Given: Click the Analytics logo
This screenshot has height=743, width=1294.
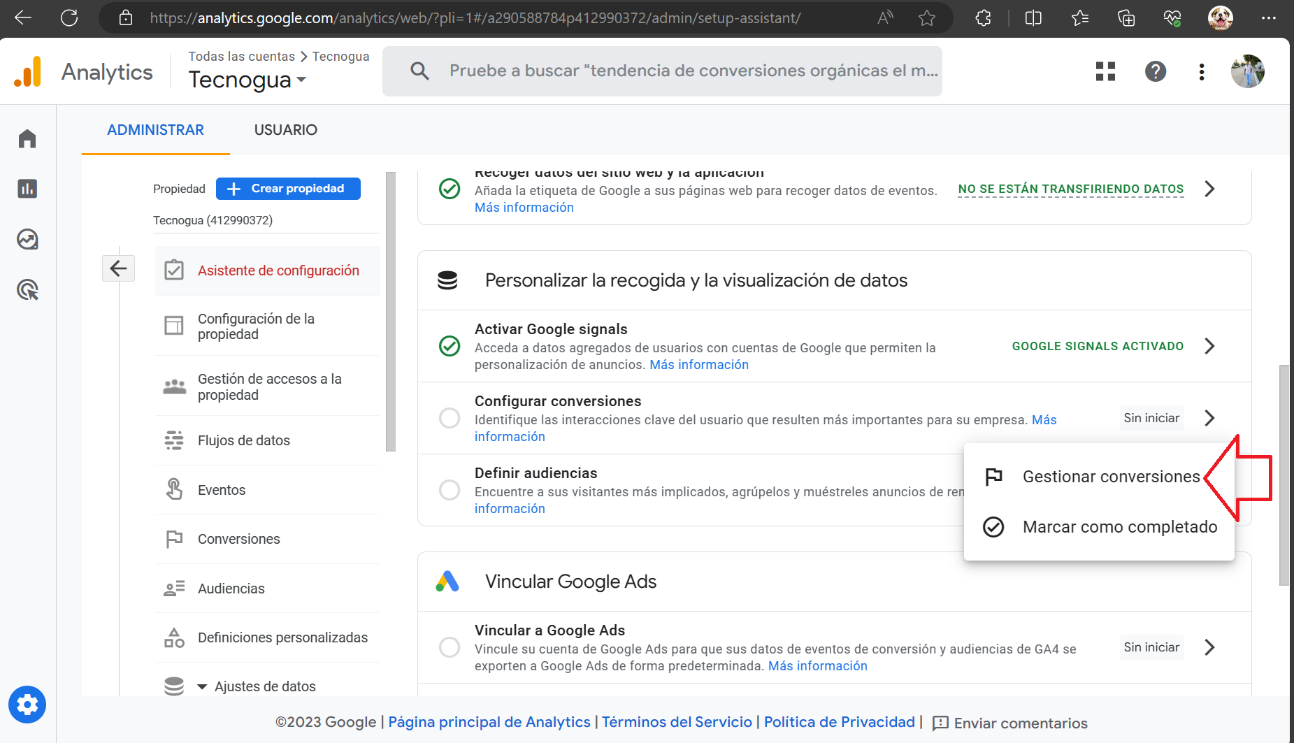Looking at the screenshot, I should (x=28, y=72).
